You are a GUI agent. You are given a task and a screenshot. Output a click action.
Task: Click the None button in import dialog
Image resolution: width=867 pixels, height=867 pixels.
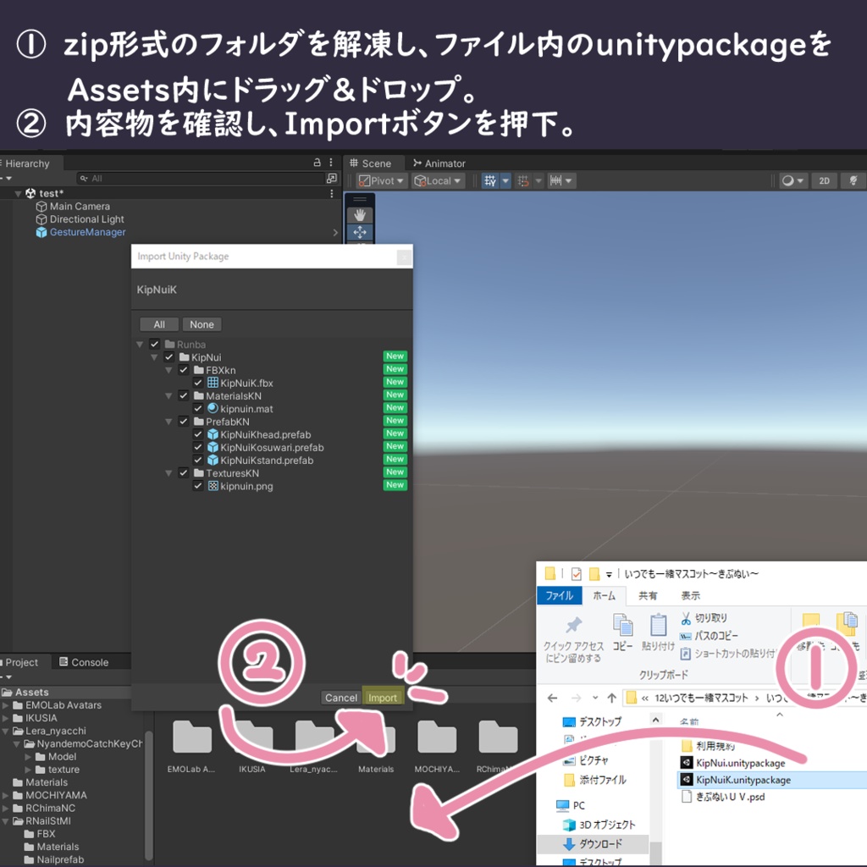(x=202, y=324)
